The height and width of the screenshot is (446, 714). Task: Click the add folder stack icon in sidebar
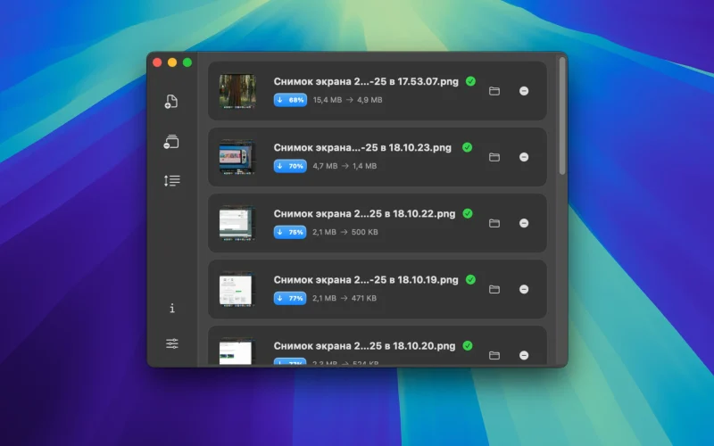click(x=171, y=142)
